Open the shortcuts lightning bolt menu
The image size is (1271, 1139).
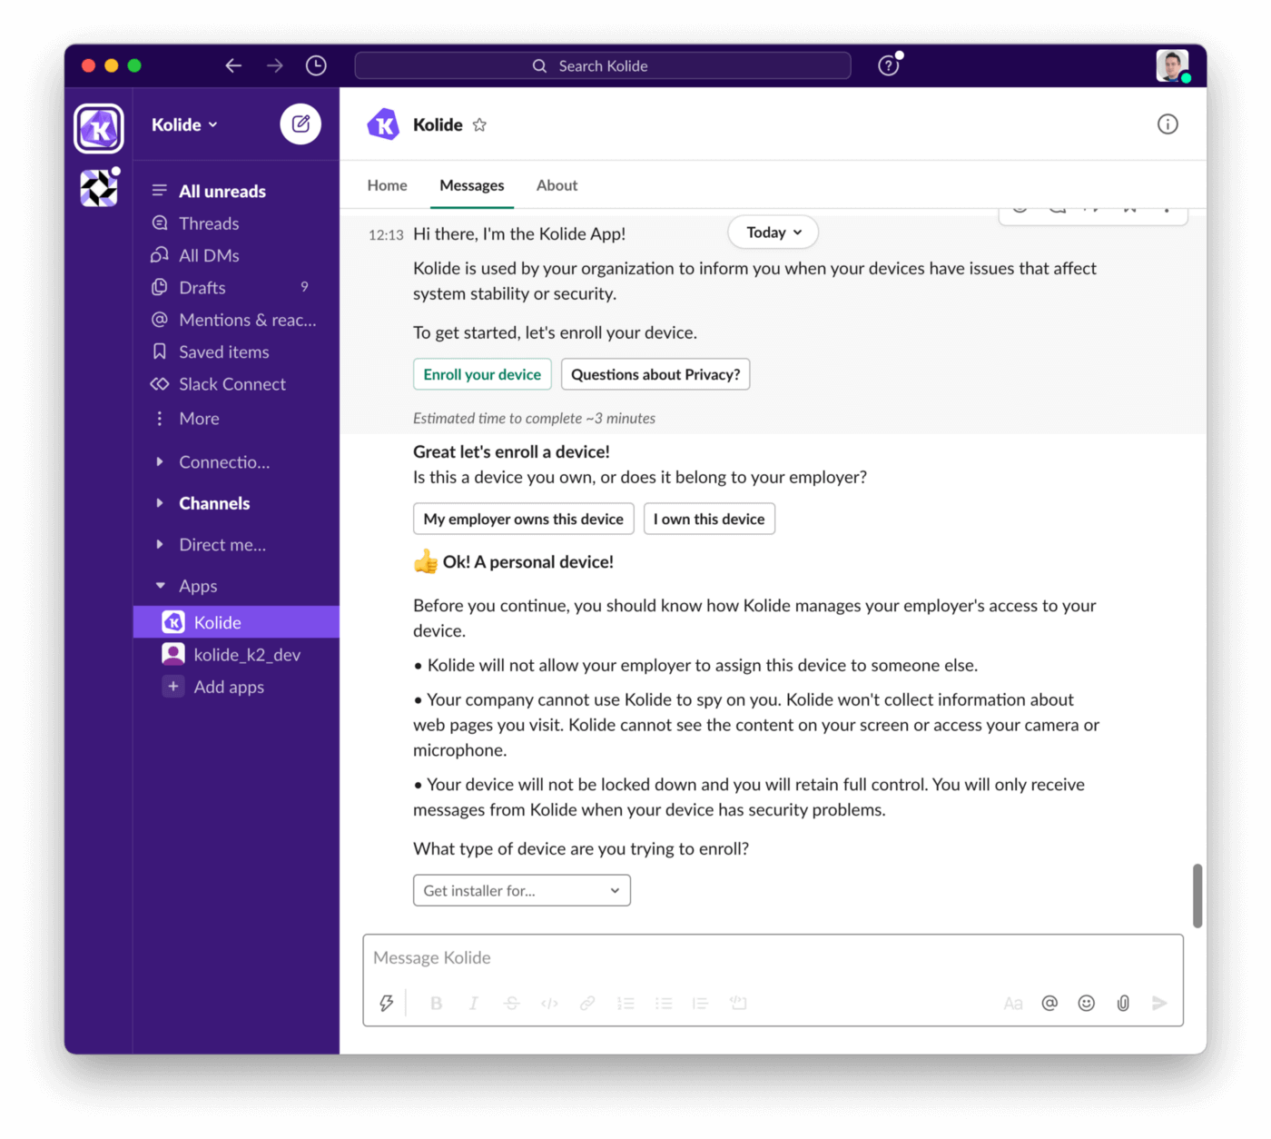387,1003
